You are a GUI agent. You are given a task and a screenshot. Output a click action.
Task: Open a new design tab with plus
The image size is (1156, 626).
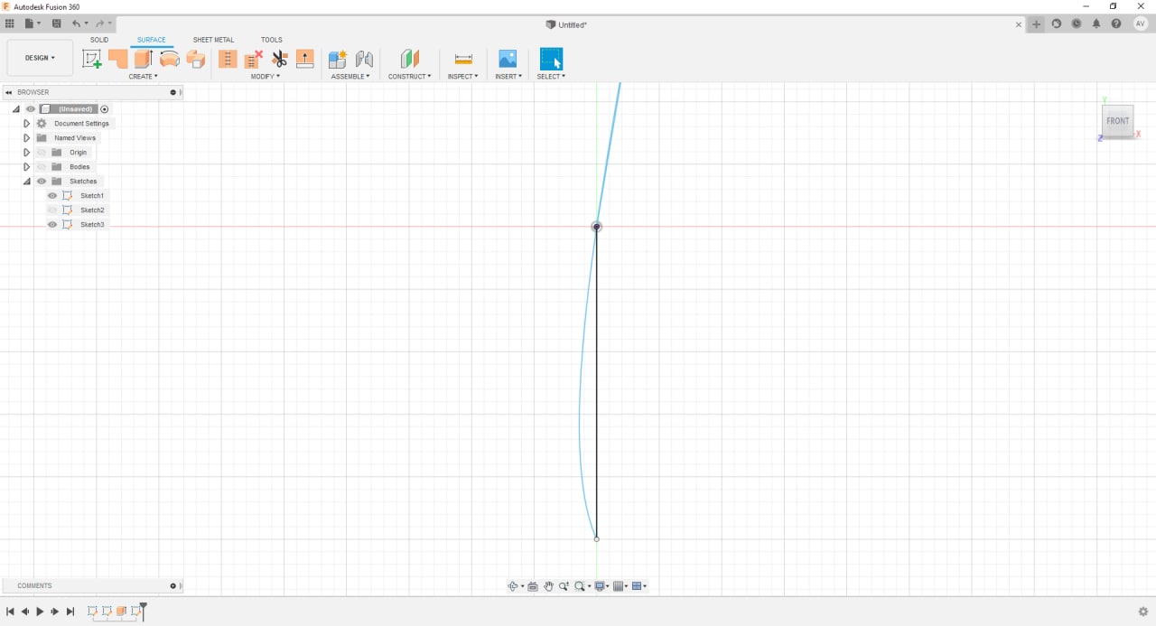click(1037, 24)
